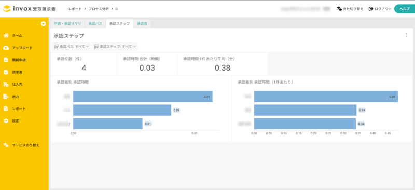Image resolution: width=415 pixels, height=190 pixels.
Task: Click the 承認時間 合計（時間） card label
Action: click(142, 59)
